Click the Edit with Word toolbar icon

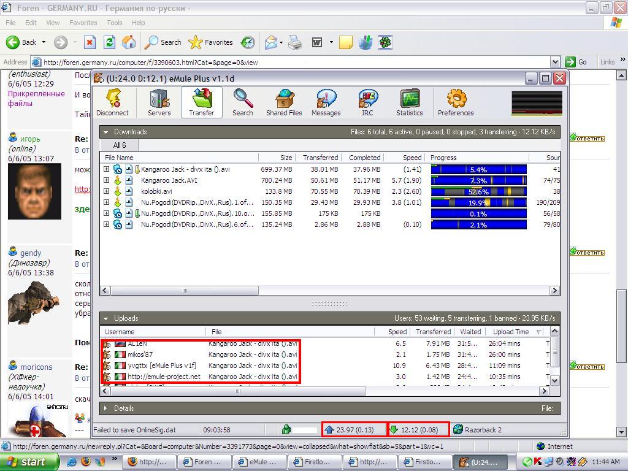tap(317, 42)
